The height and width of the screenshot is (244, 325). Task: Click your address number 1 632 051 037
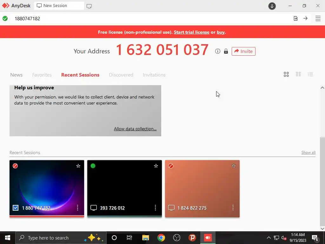click(x=162, y=50)
